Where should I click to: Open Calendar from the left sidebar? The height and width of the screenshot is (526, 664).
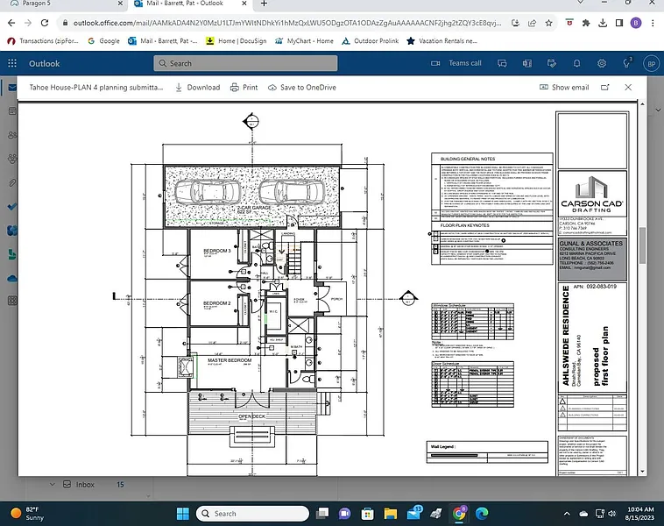[12, 111]
